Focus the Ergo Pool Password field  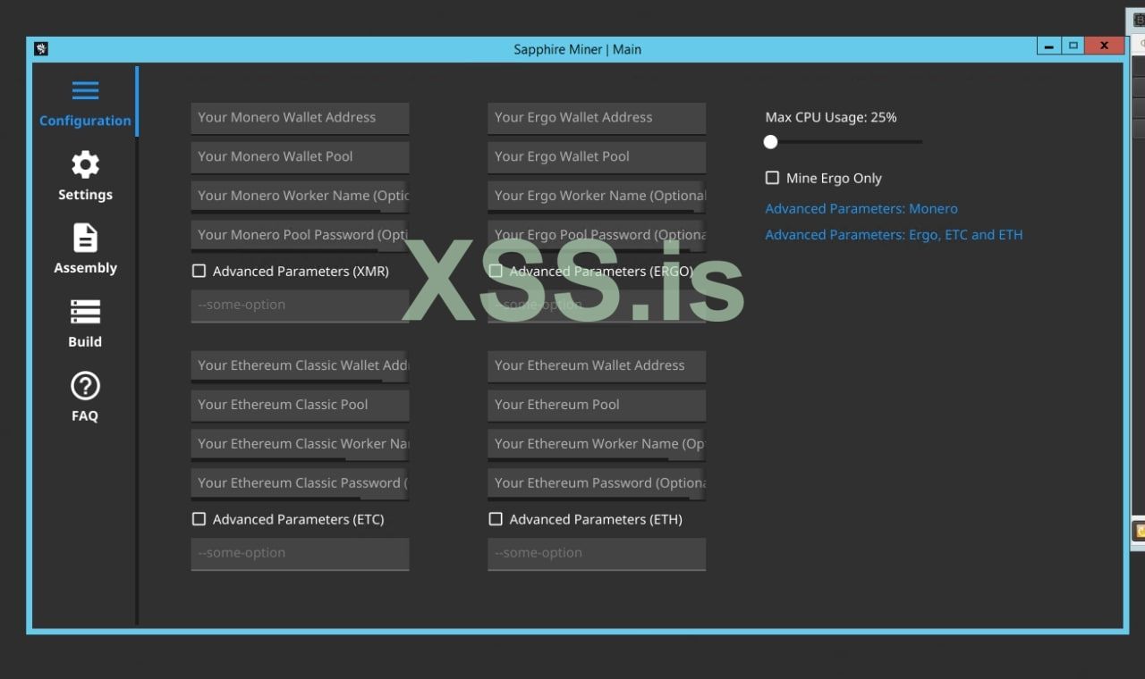[x=597, y=236]
